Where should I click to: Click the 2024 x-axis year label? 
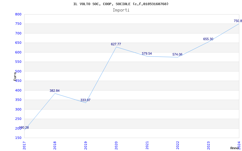point(239,145)
